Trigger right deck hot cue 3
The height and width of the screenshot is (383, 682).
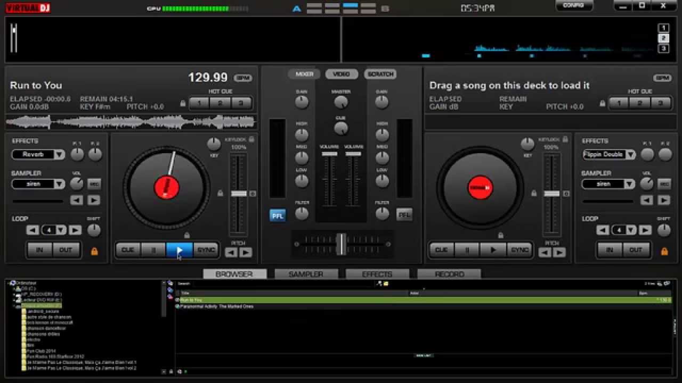[x=660, y=103]
